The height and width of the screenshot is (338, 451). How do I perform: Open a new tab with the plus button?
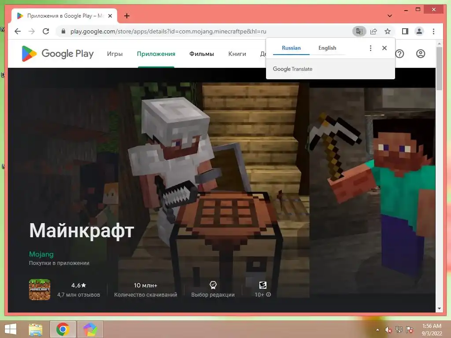(127, 16)
